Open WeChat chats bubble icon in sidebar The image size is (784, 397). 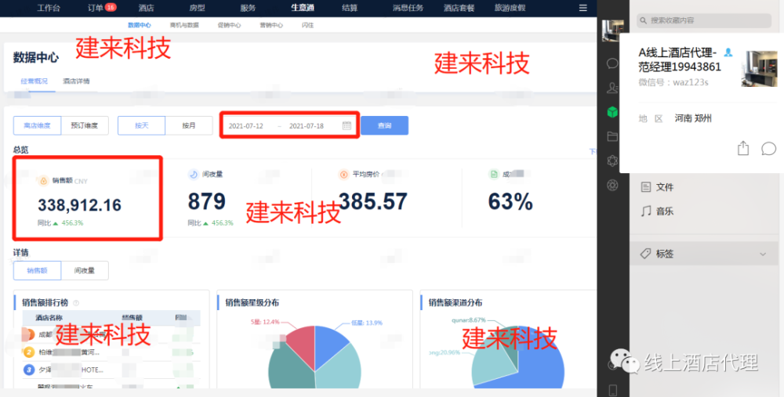[612, 63]
